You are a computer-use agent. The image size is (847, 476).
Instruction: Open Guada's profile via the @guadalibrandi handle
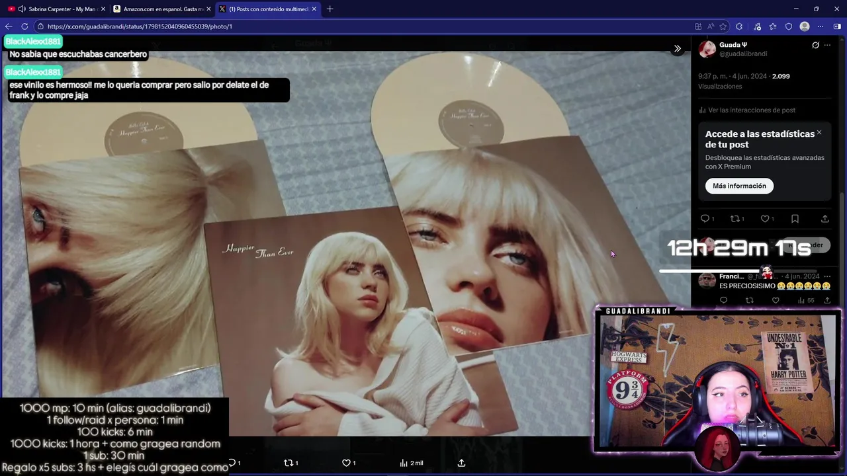pos(743,54)
